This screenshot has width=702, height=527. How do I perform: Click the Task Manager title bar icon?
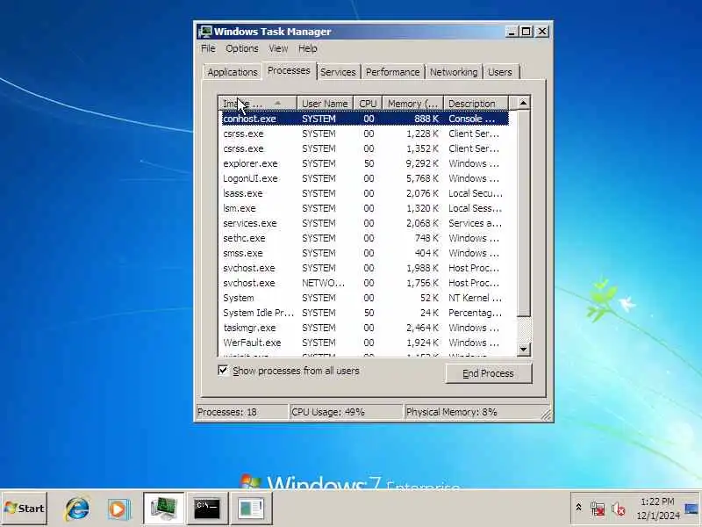tap(205, 32)
